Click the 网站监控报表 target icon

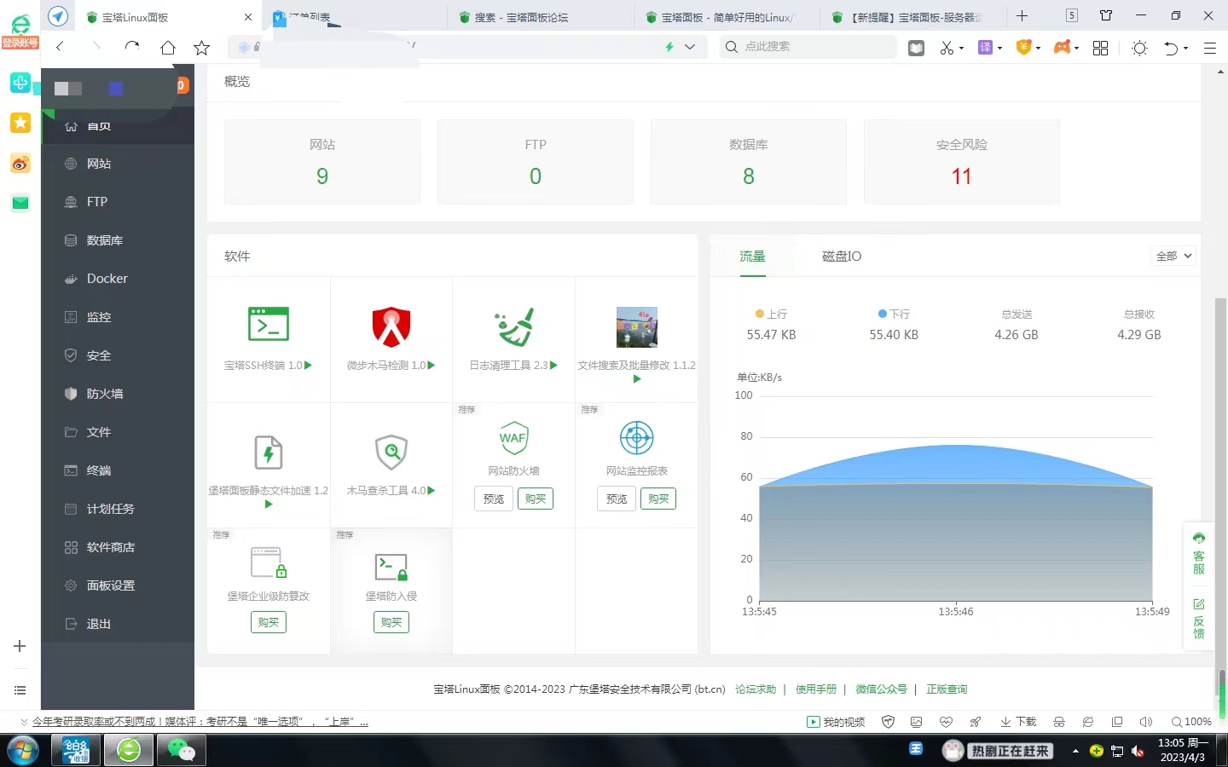(x=637, y=438)
